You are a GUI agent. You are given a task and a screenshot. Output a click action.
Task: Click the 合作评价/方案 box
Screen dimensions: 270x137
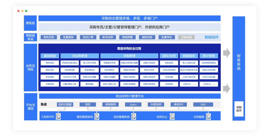[70, 77]
